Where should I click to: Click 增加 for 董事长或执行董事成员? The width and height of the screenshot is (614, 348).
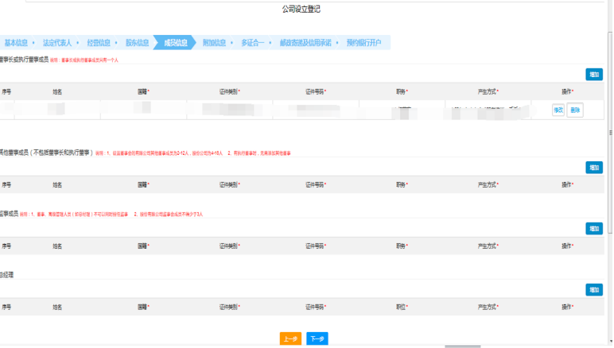pos(594,75)
